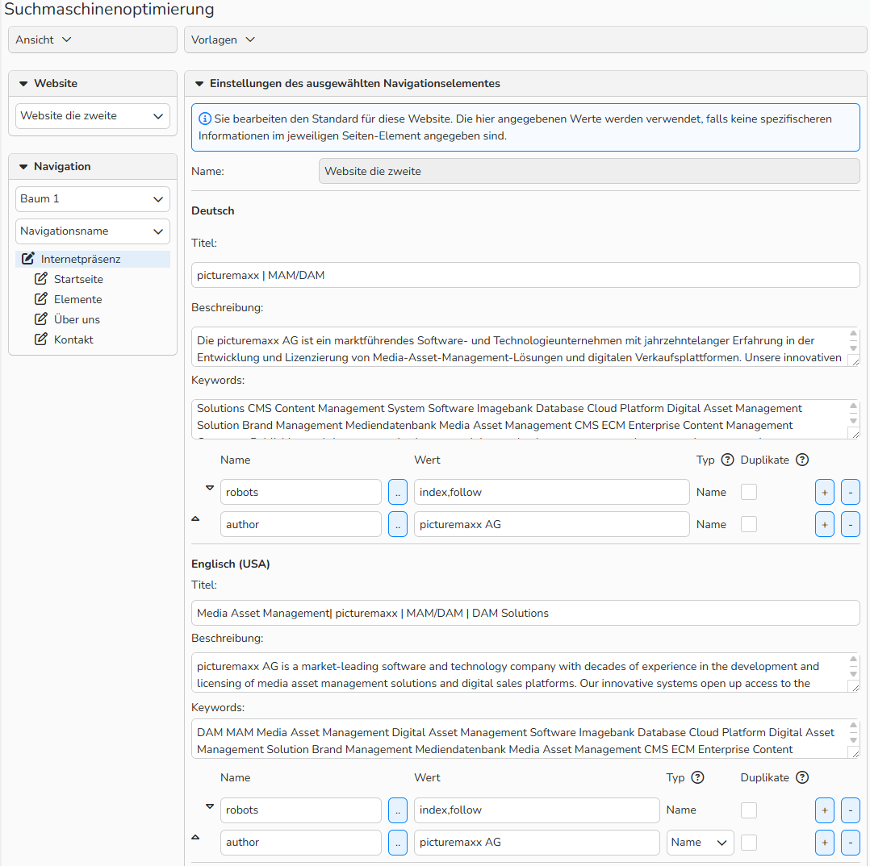Click Deutsch author name field
This screenshot has width=870, height=866.
(301, 524)
